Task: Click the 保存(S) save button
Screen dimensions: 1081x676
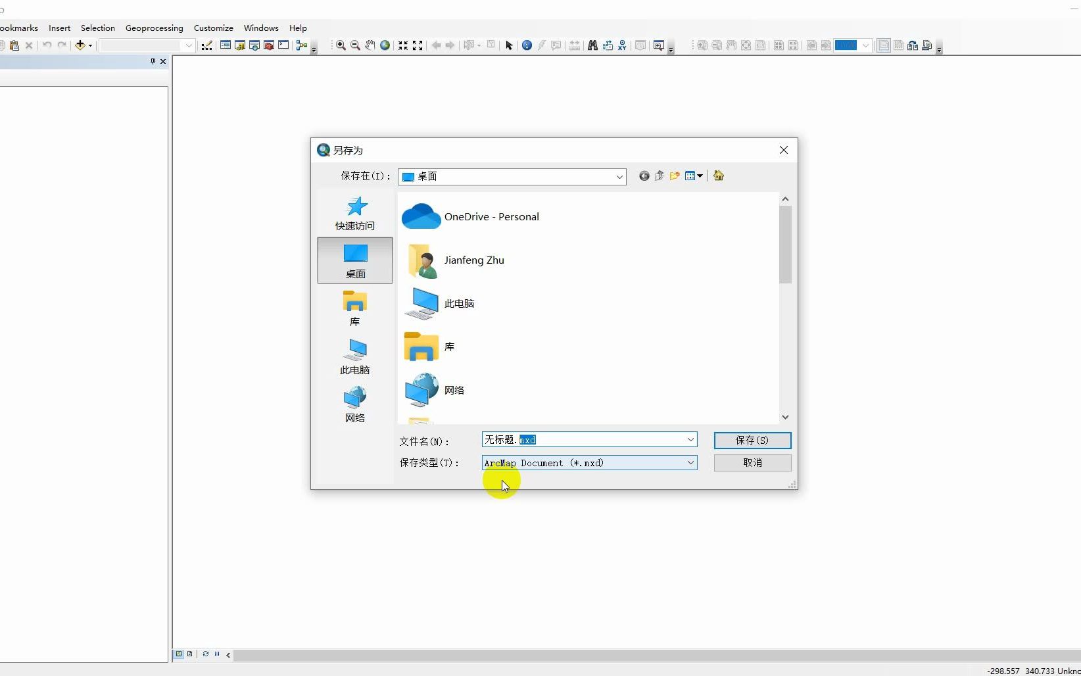Action: (752, 441)
